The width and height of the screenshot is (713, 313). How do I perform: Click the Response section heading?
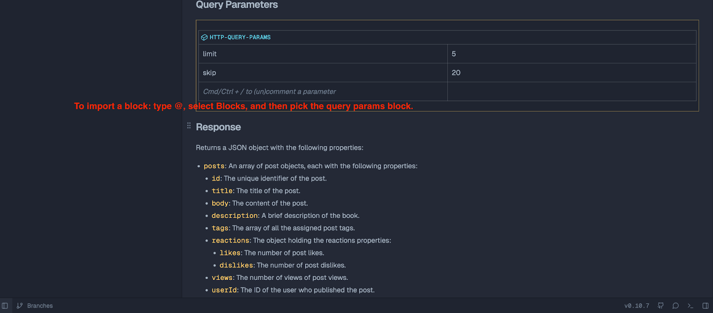[x=218, y=127]
